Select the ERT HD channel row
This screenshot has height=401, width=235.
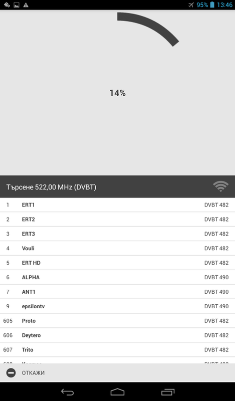(x=117, y=263)
